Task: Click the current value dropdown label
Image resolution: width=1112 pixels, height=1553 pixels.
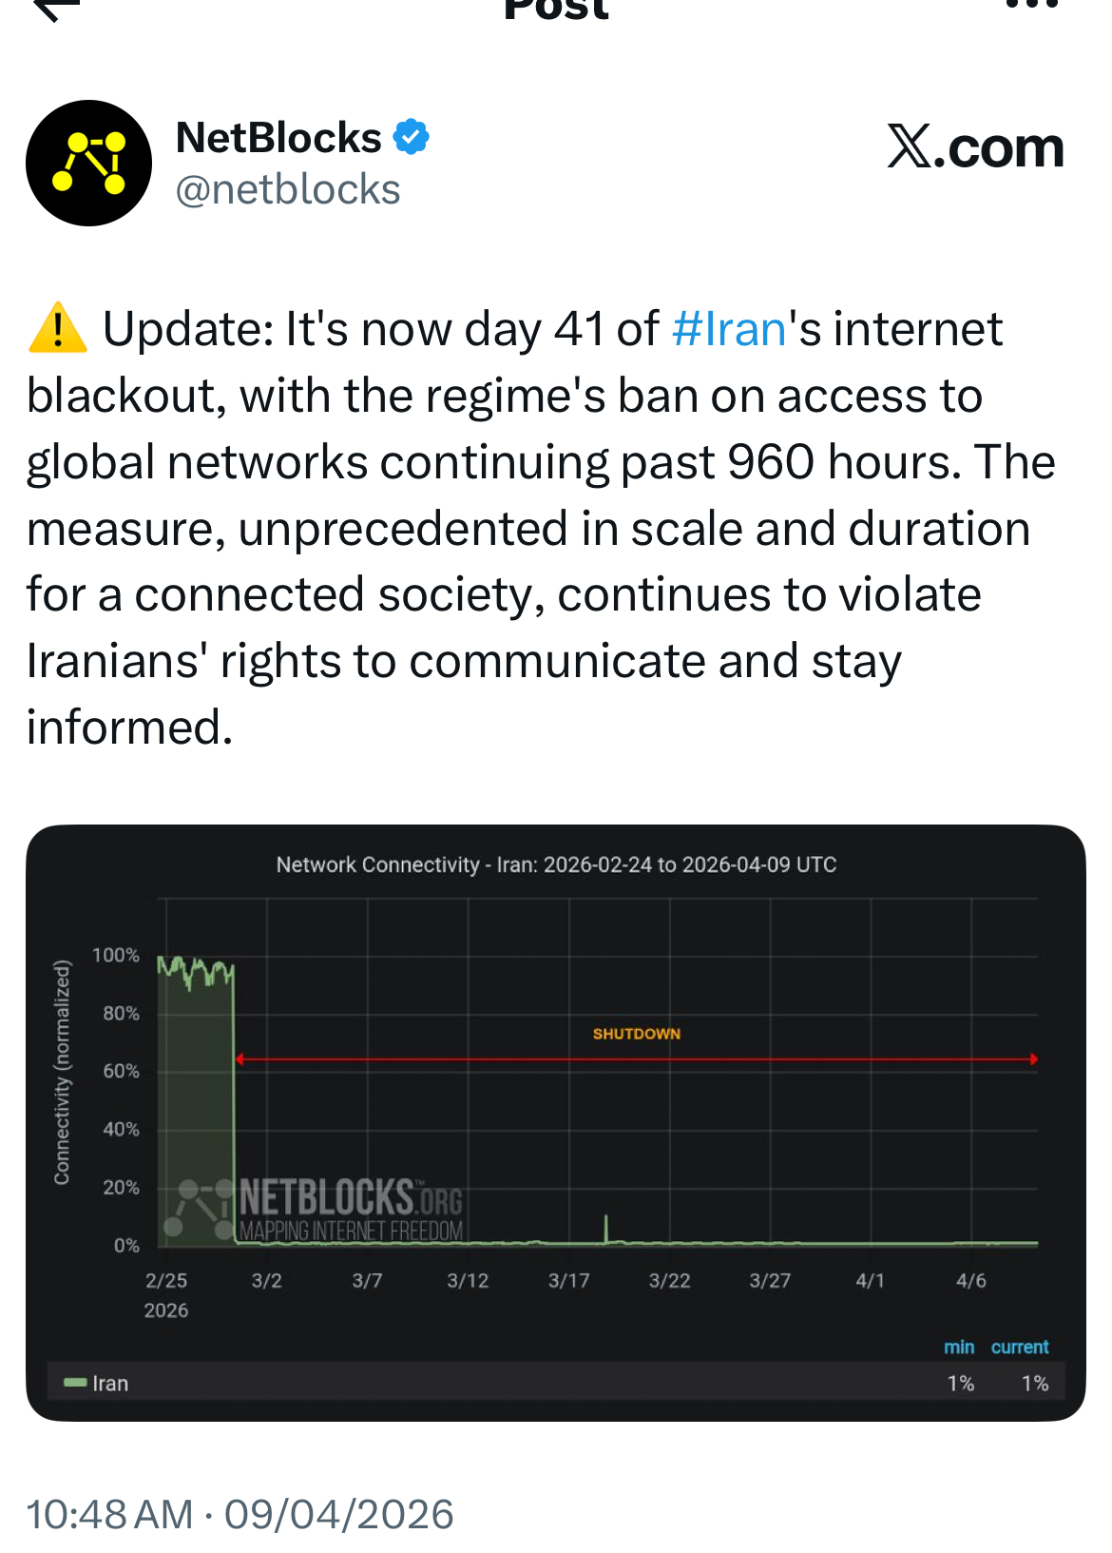Action: tap(1020, 1347)
